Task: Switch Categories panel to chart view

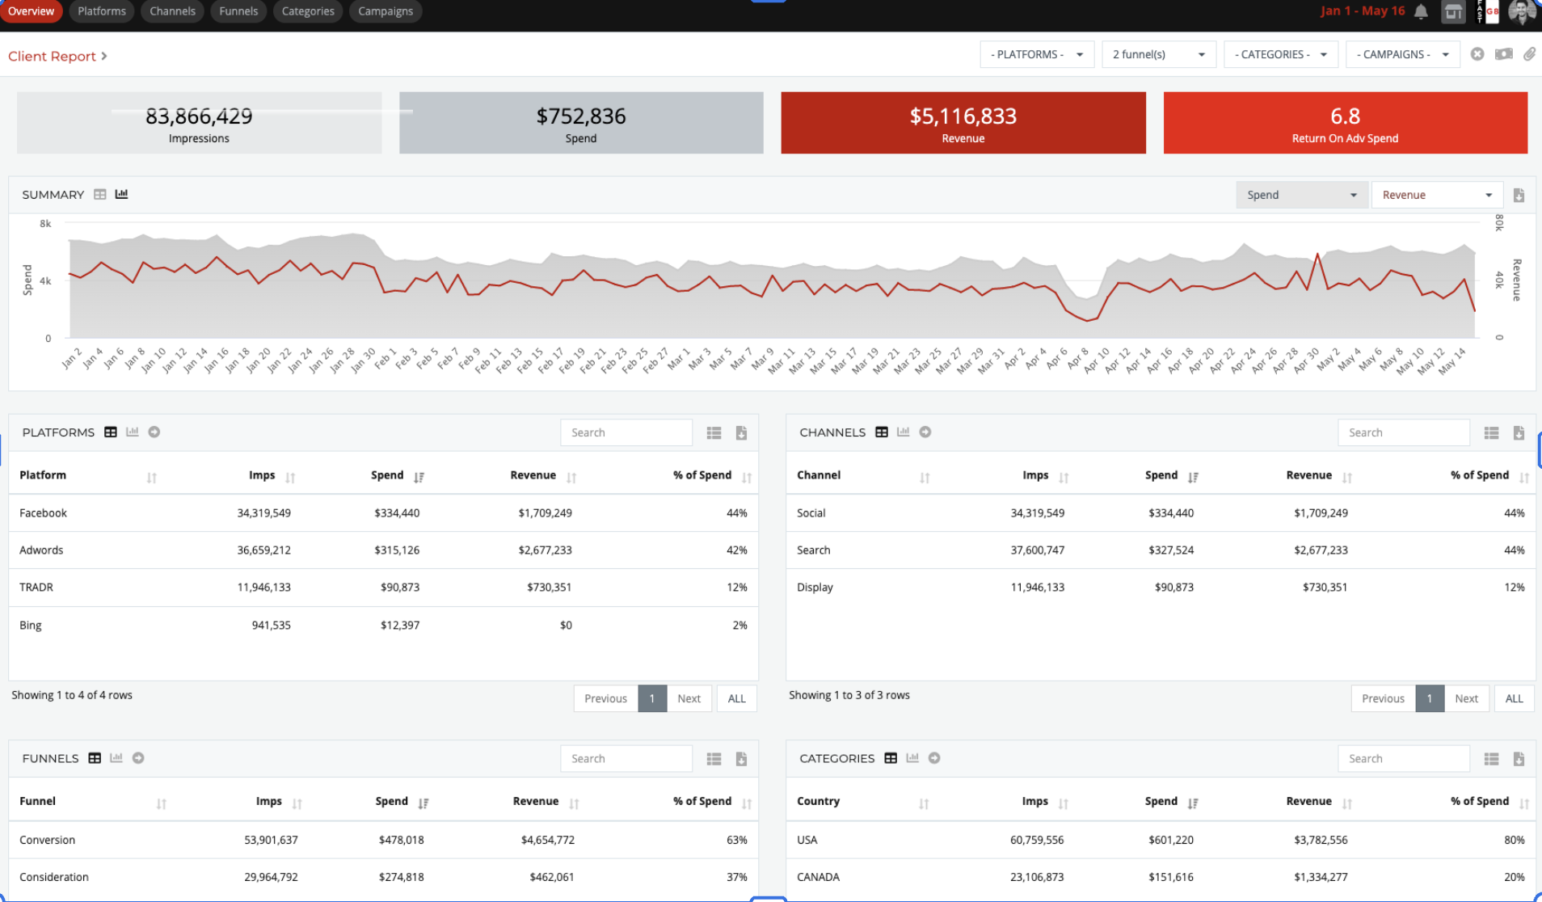Action: click(x=912, y=757)
